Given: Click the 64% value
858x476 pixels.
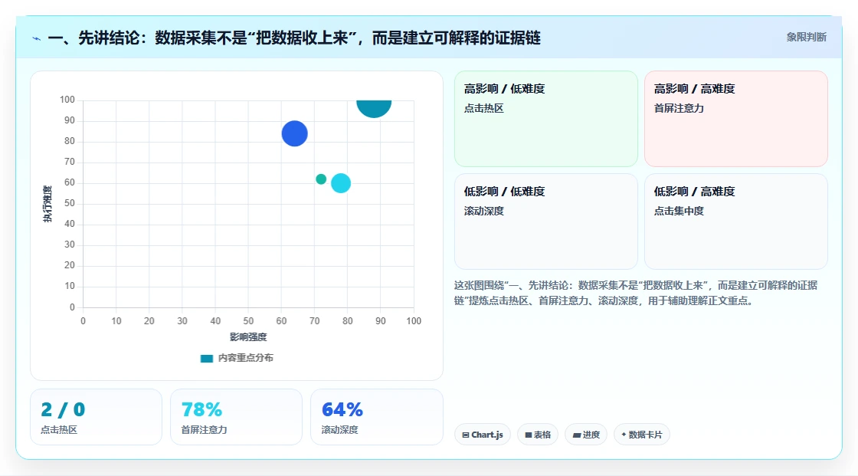Looking at the screenshot, I should pos(342,410).
